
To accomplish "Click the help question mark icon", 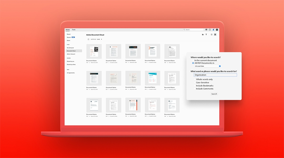I will coord(210,29).
